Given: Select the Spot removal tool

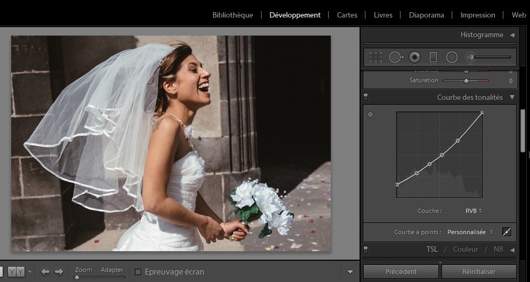Looking at the screenshot, I should point(396,57).
